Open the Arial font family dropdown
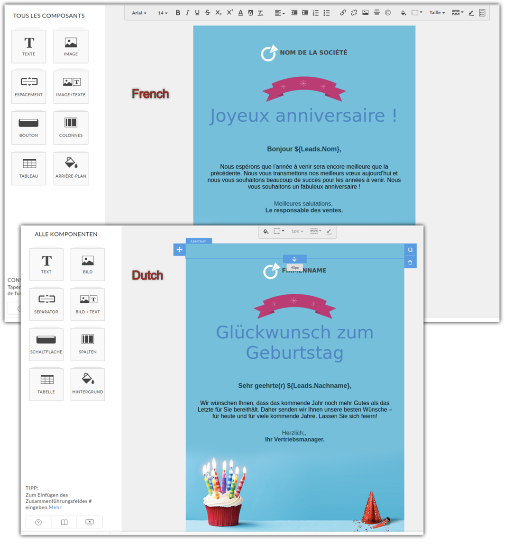The width and height of the screenshot is (513, 544). point(139,13)
